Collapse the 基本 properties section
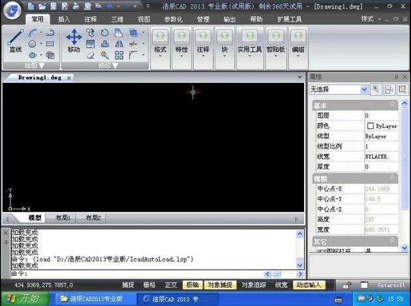 point(392,105)
